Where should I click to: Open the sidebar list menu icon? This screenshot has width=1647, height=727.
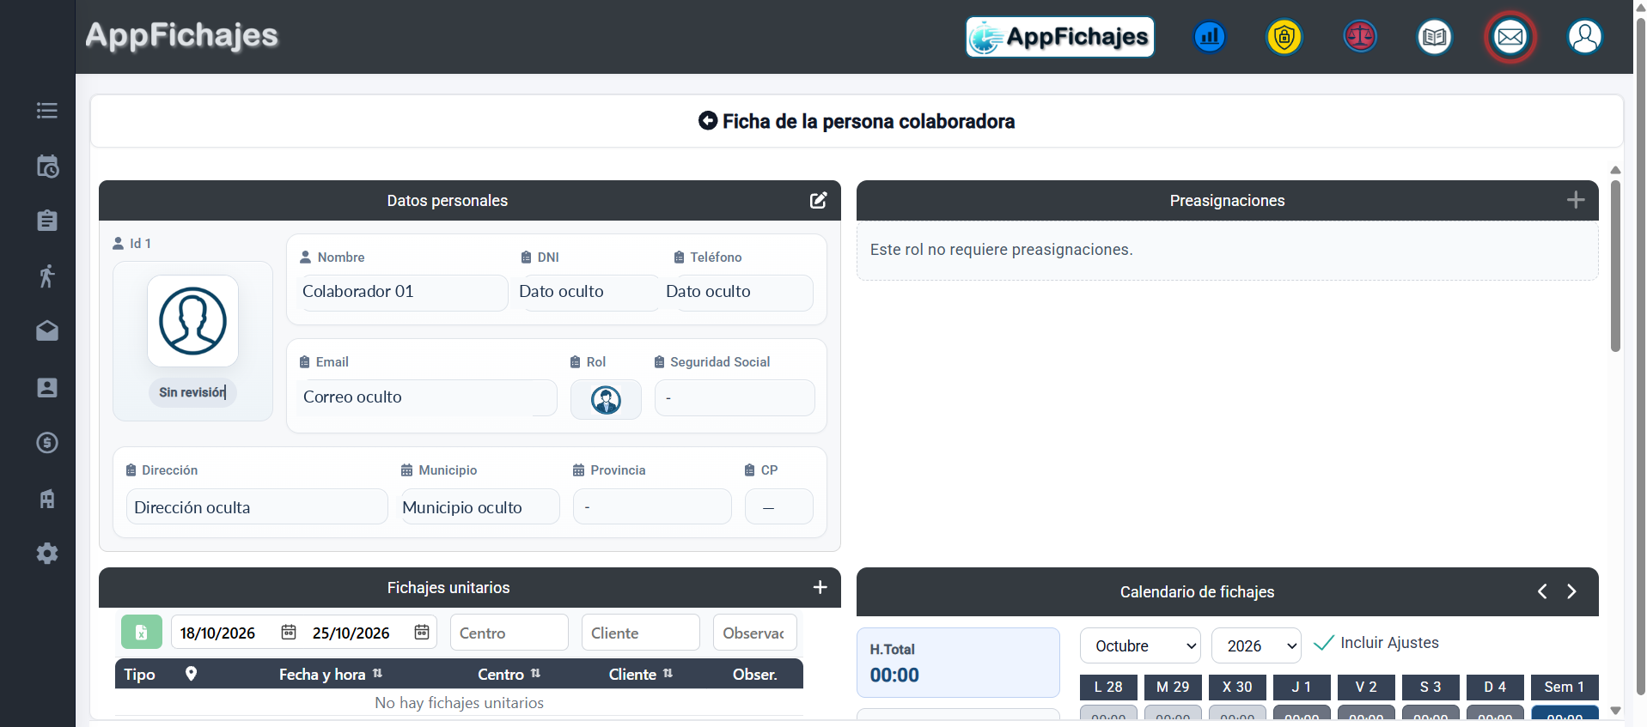tap(47, 111)
